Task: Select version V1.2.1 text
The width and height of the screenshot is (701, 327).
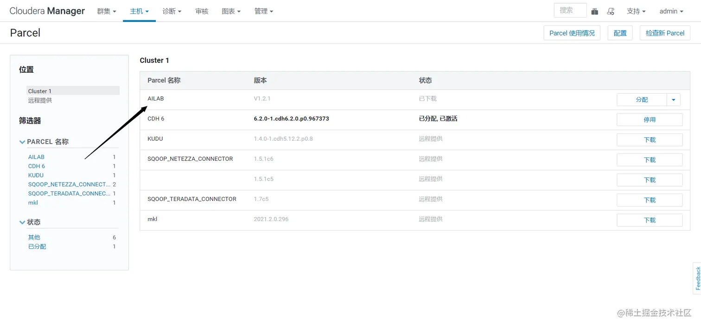Action: tap(262, 99)
